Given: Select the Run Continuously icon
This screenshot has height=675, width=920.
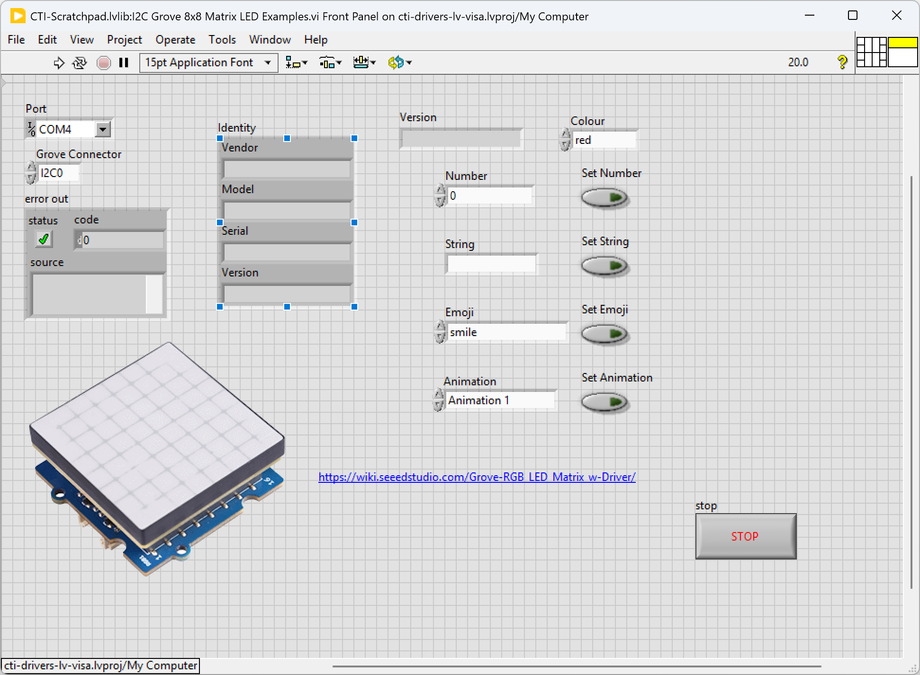Looking at the screenshot, I should (x=79, y=62).
